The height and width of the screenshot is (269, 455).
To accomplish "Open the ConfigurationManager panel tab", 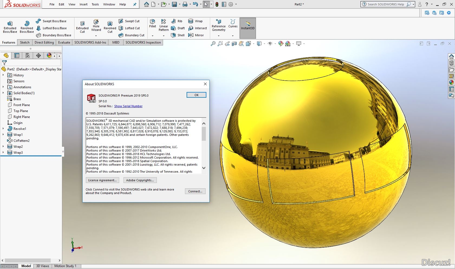I will point(28,56).
